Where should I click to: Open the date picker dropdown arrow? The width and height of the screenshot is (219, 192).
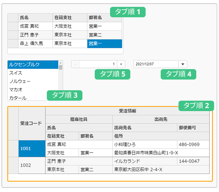183,64
